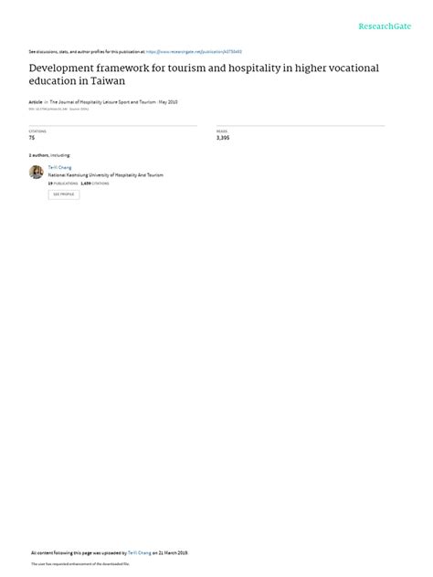Click the journal name of Hospitality Leisure Sport
The image size is (433, 577).
click(102, 102)
